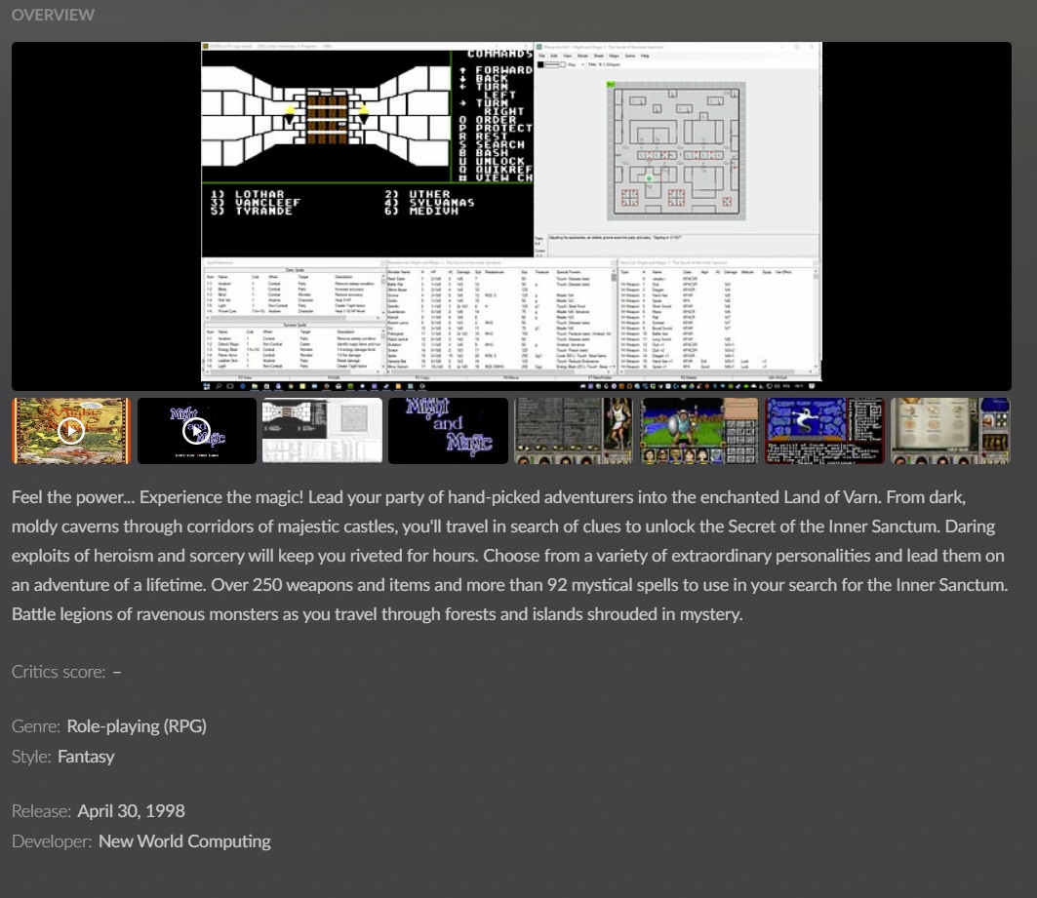This screenshot has height=898, width=1037.
Task: Click the Role-playing (RPG) genre link
Action: tap(137, 726)
